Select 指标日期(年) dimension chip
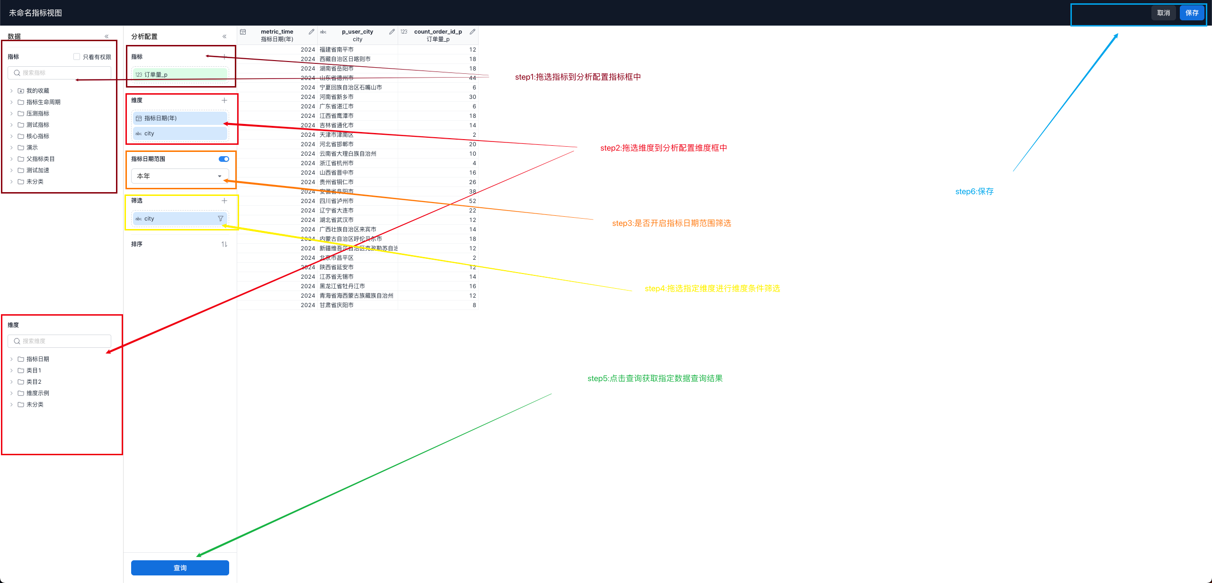This screenshot has height=583, width=1212. (180, 118)
